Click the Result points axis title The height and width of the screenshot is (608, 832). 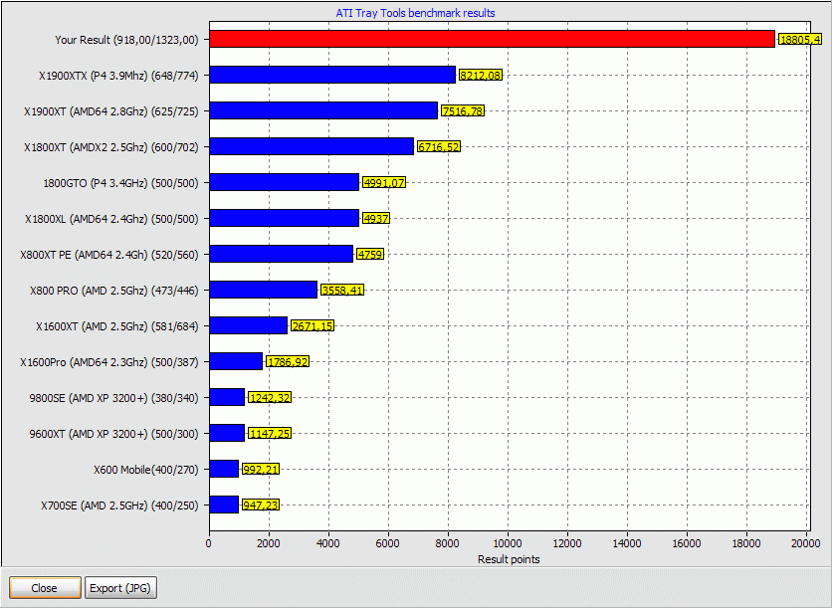coord(509,559)
